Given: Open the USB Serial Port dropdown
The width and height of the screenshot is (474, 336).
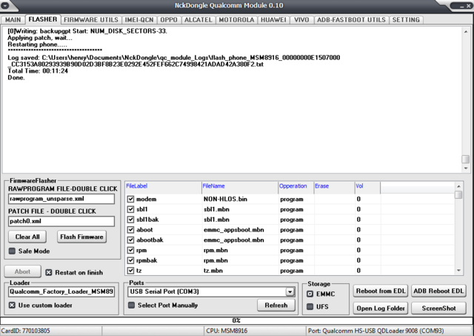Looking at the screenshot, I should pos(290,291).
